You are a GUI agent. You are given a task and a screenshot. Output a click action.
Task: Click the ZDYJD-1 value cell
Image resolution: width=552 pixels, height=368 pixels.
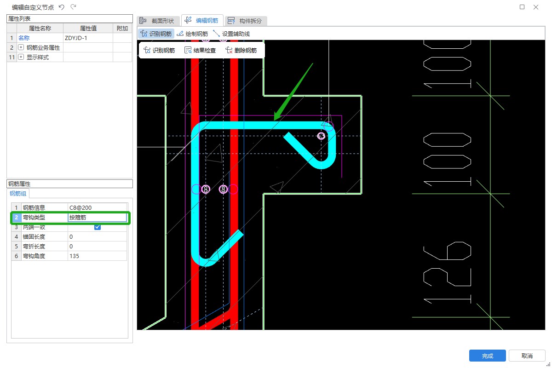click(x=88, y=38)
